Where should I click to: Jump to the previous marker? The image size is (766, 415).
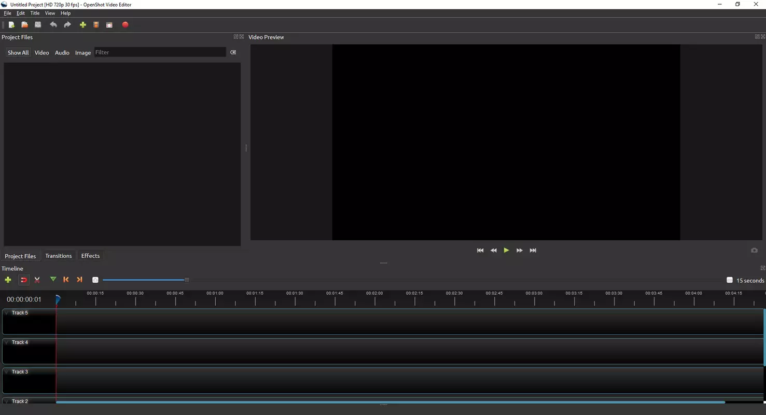coord(66,280)
